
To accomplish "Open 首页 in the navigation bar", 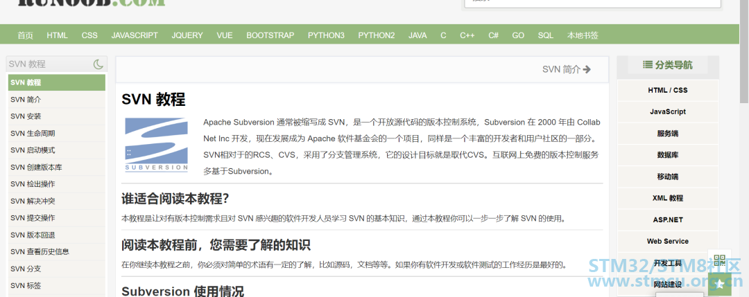I will coord(26,35).
